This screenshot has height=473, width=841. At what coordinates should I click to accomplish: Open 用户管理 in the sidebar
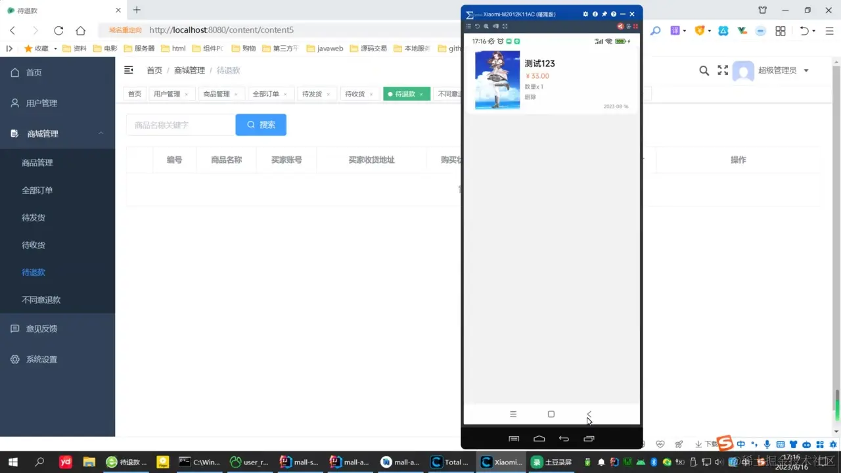pyautogui.click(x=57, y=103)
